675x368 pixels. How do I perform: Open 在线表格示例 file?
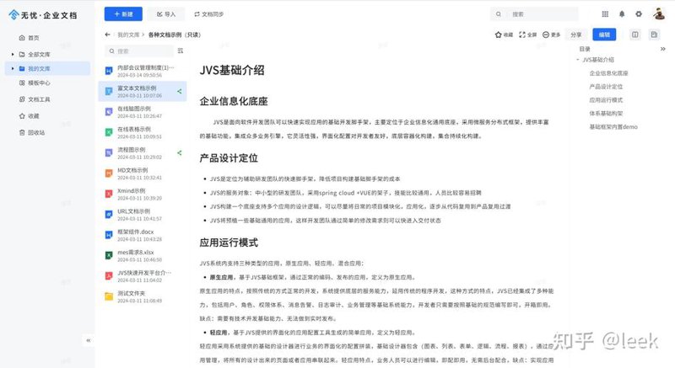coord(143,133)
